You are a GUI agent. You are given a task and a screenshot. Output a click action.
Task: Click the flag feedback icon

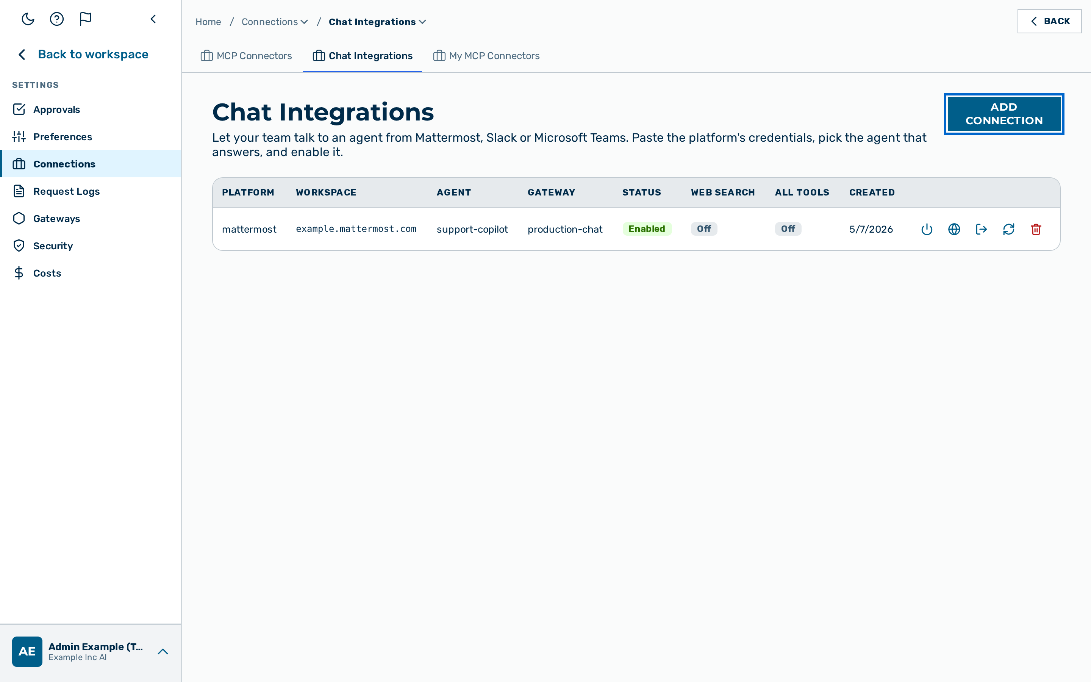(x=85, y=19)
